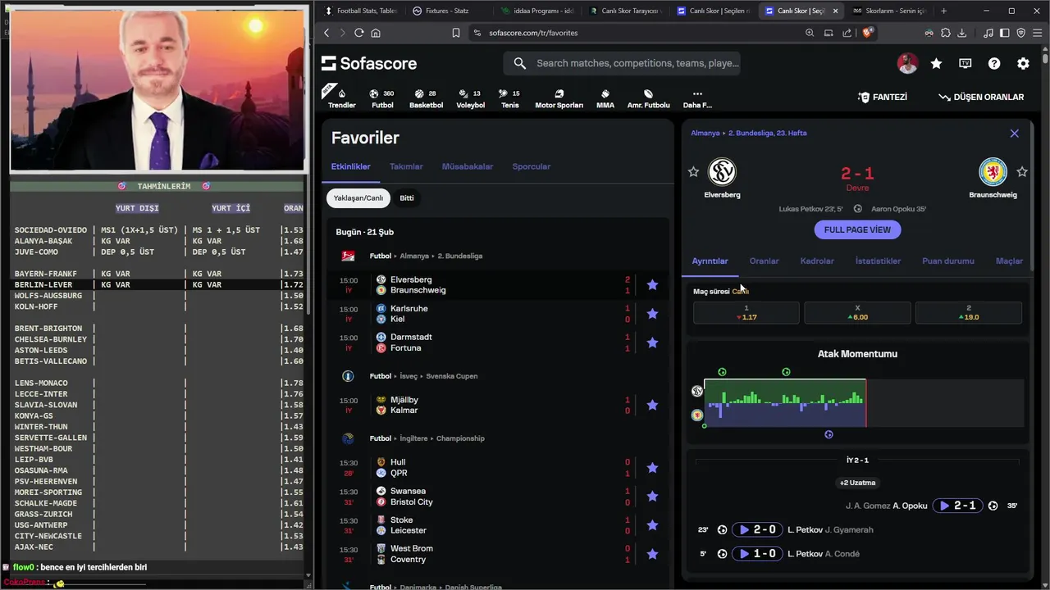Open the İstatistikler tab
Screen dimensions: 1050x590
[878, 261]
